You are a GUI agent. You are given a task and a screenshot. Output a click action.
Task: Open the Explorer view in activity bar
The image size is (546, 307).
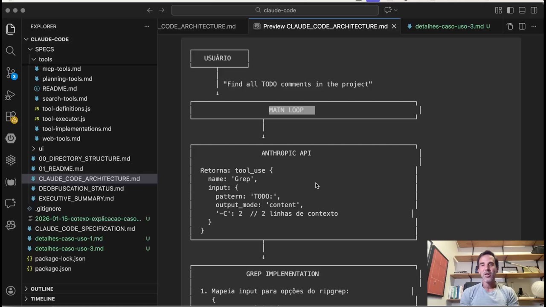click(11, 29)
